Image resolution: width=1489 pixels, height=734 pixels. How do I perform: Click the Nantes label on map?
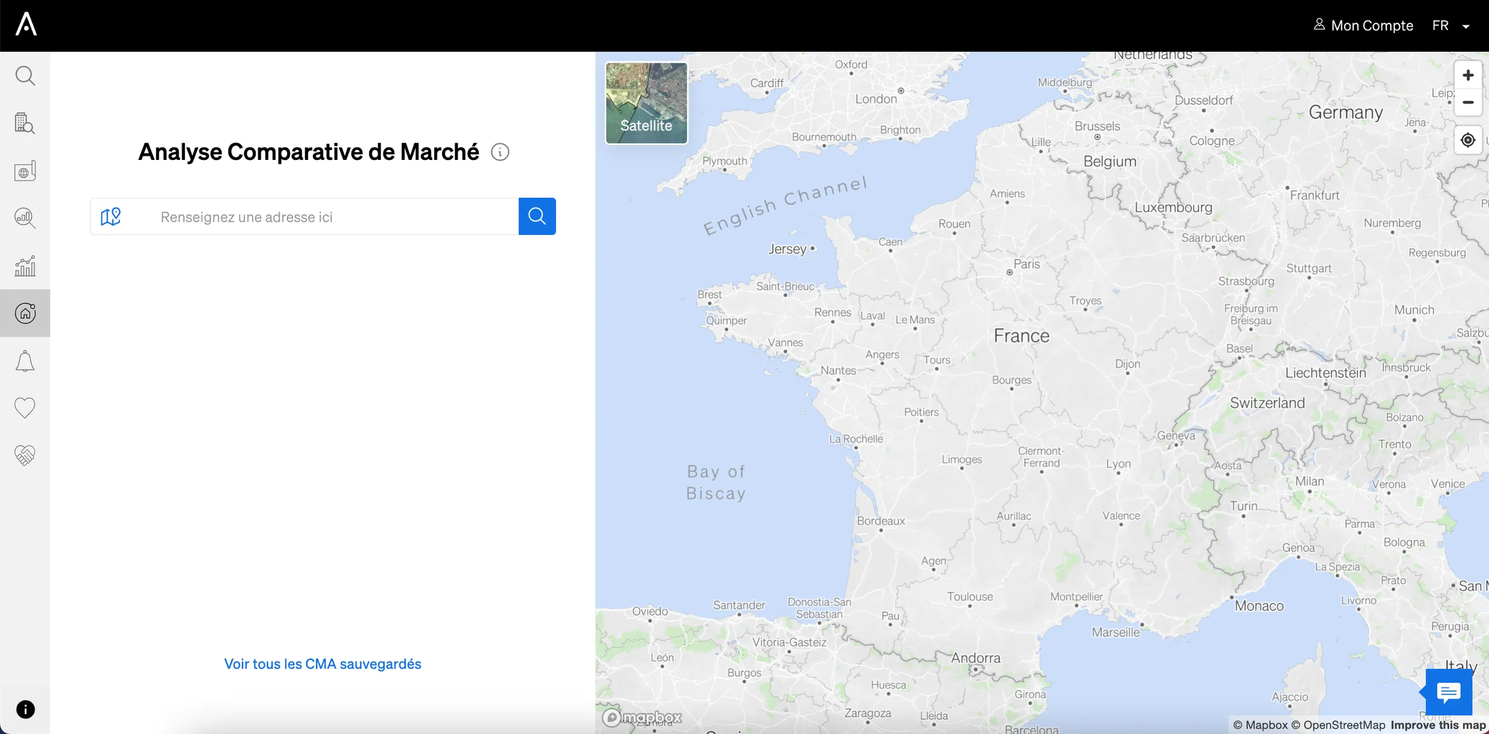pos(838,370)
